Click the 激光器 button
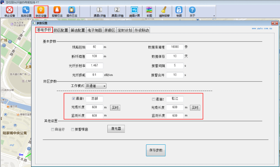280x167 pixels. coord(116,129)
